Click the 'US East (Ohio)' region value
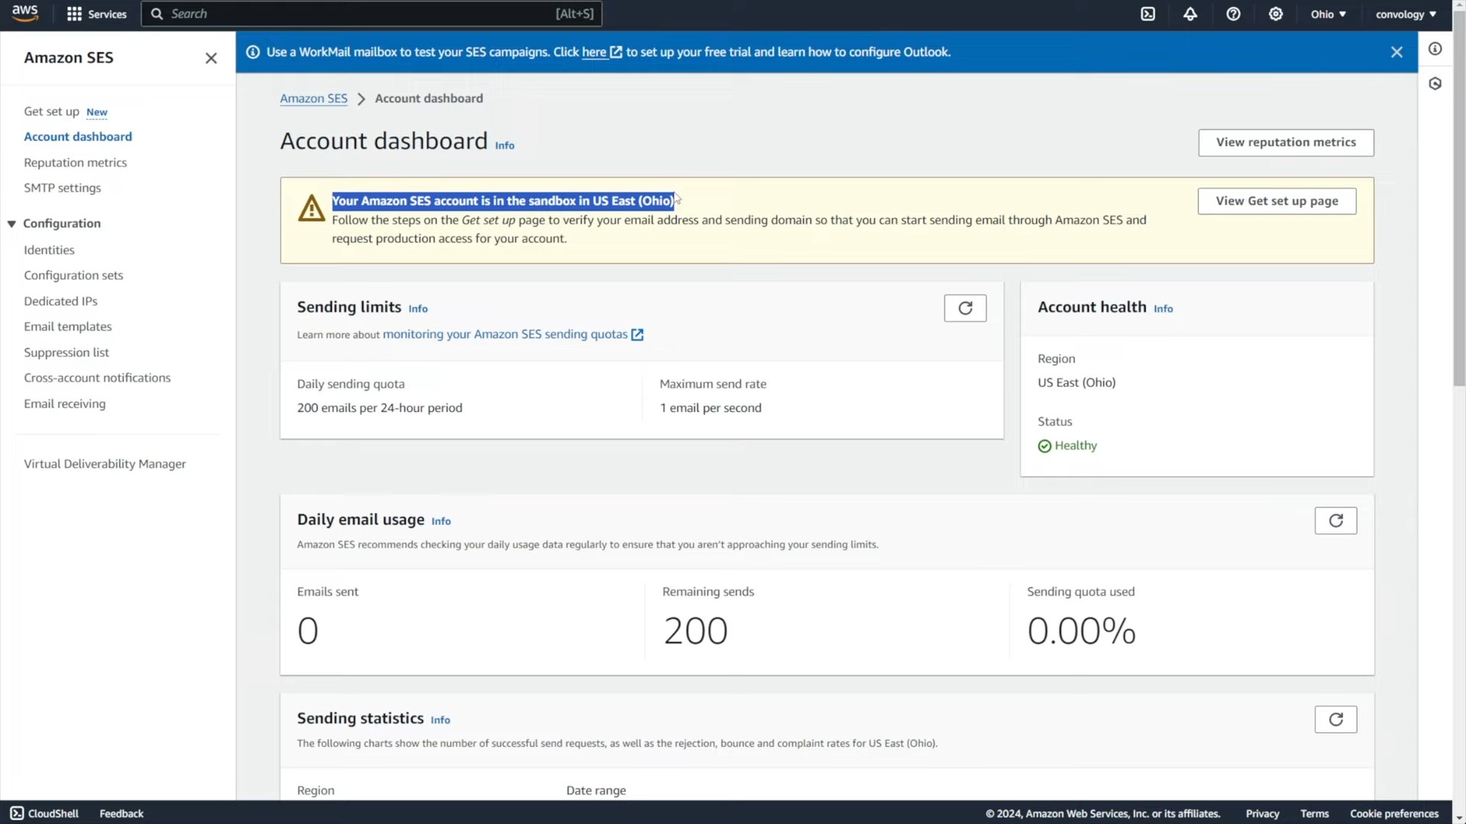Viewport: 1466px width, 824px height. click(1076, 383)
